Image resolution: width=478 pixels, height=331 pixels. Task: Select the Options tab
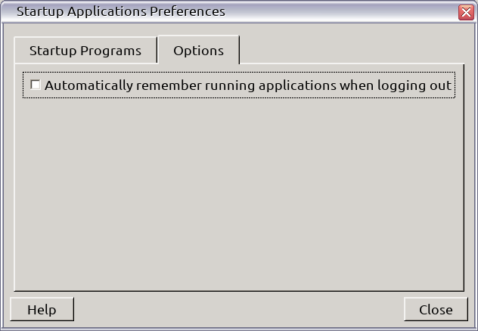(x=198, y=51)
